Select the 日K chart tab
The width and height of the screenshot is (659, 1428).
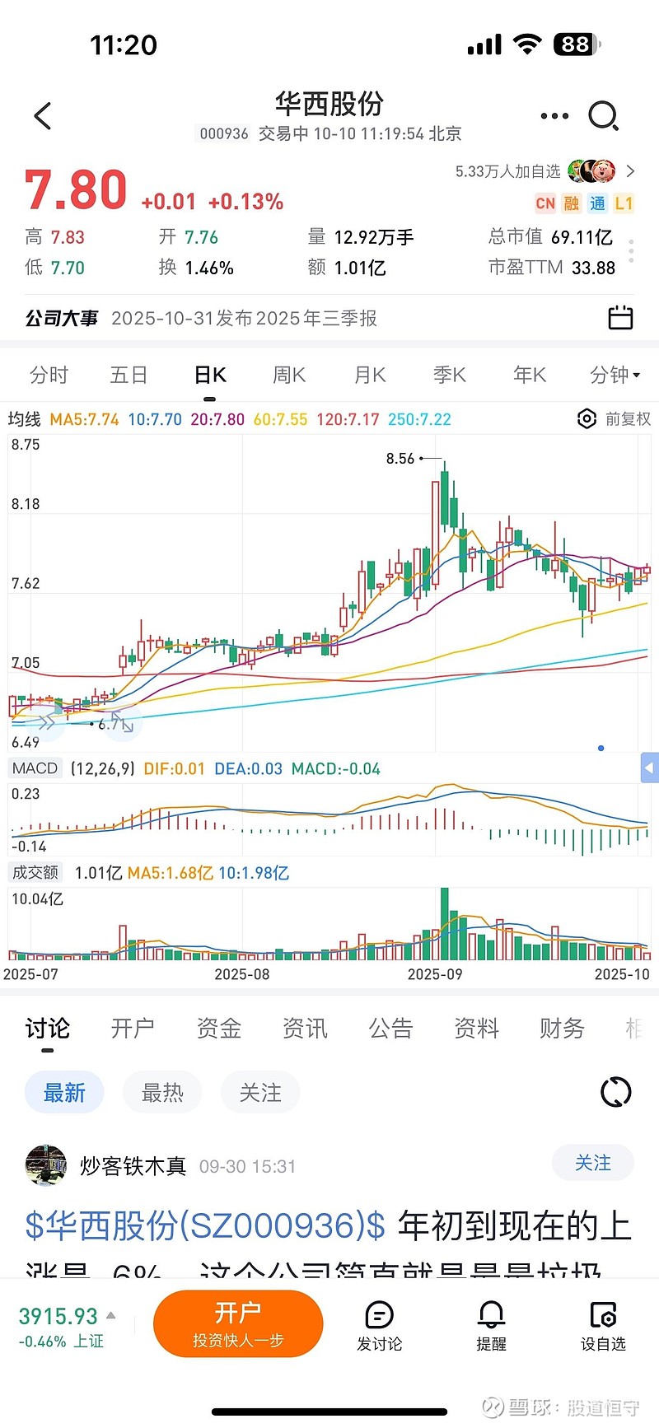(210, 376)
